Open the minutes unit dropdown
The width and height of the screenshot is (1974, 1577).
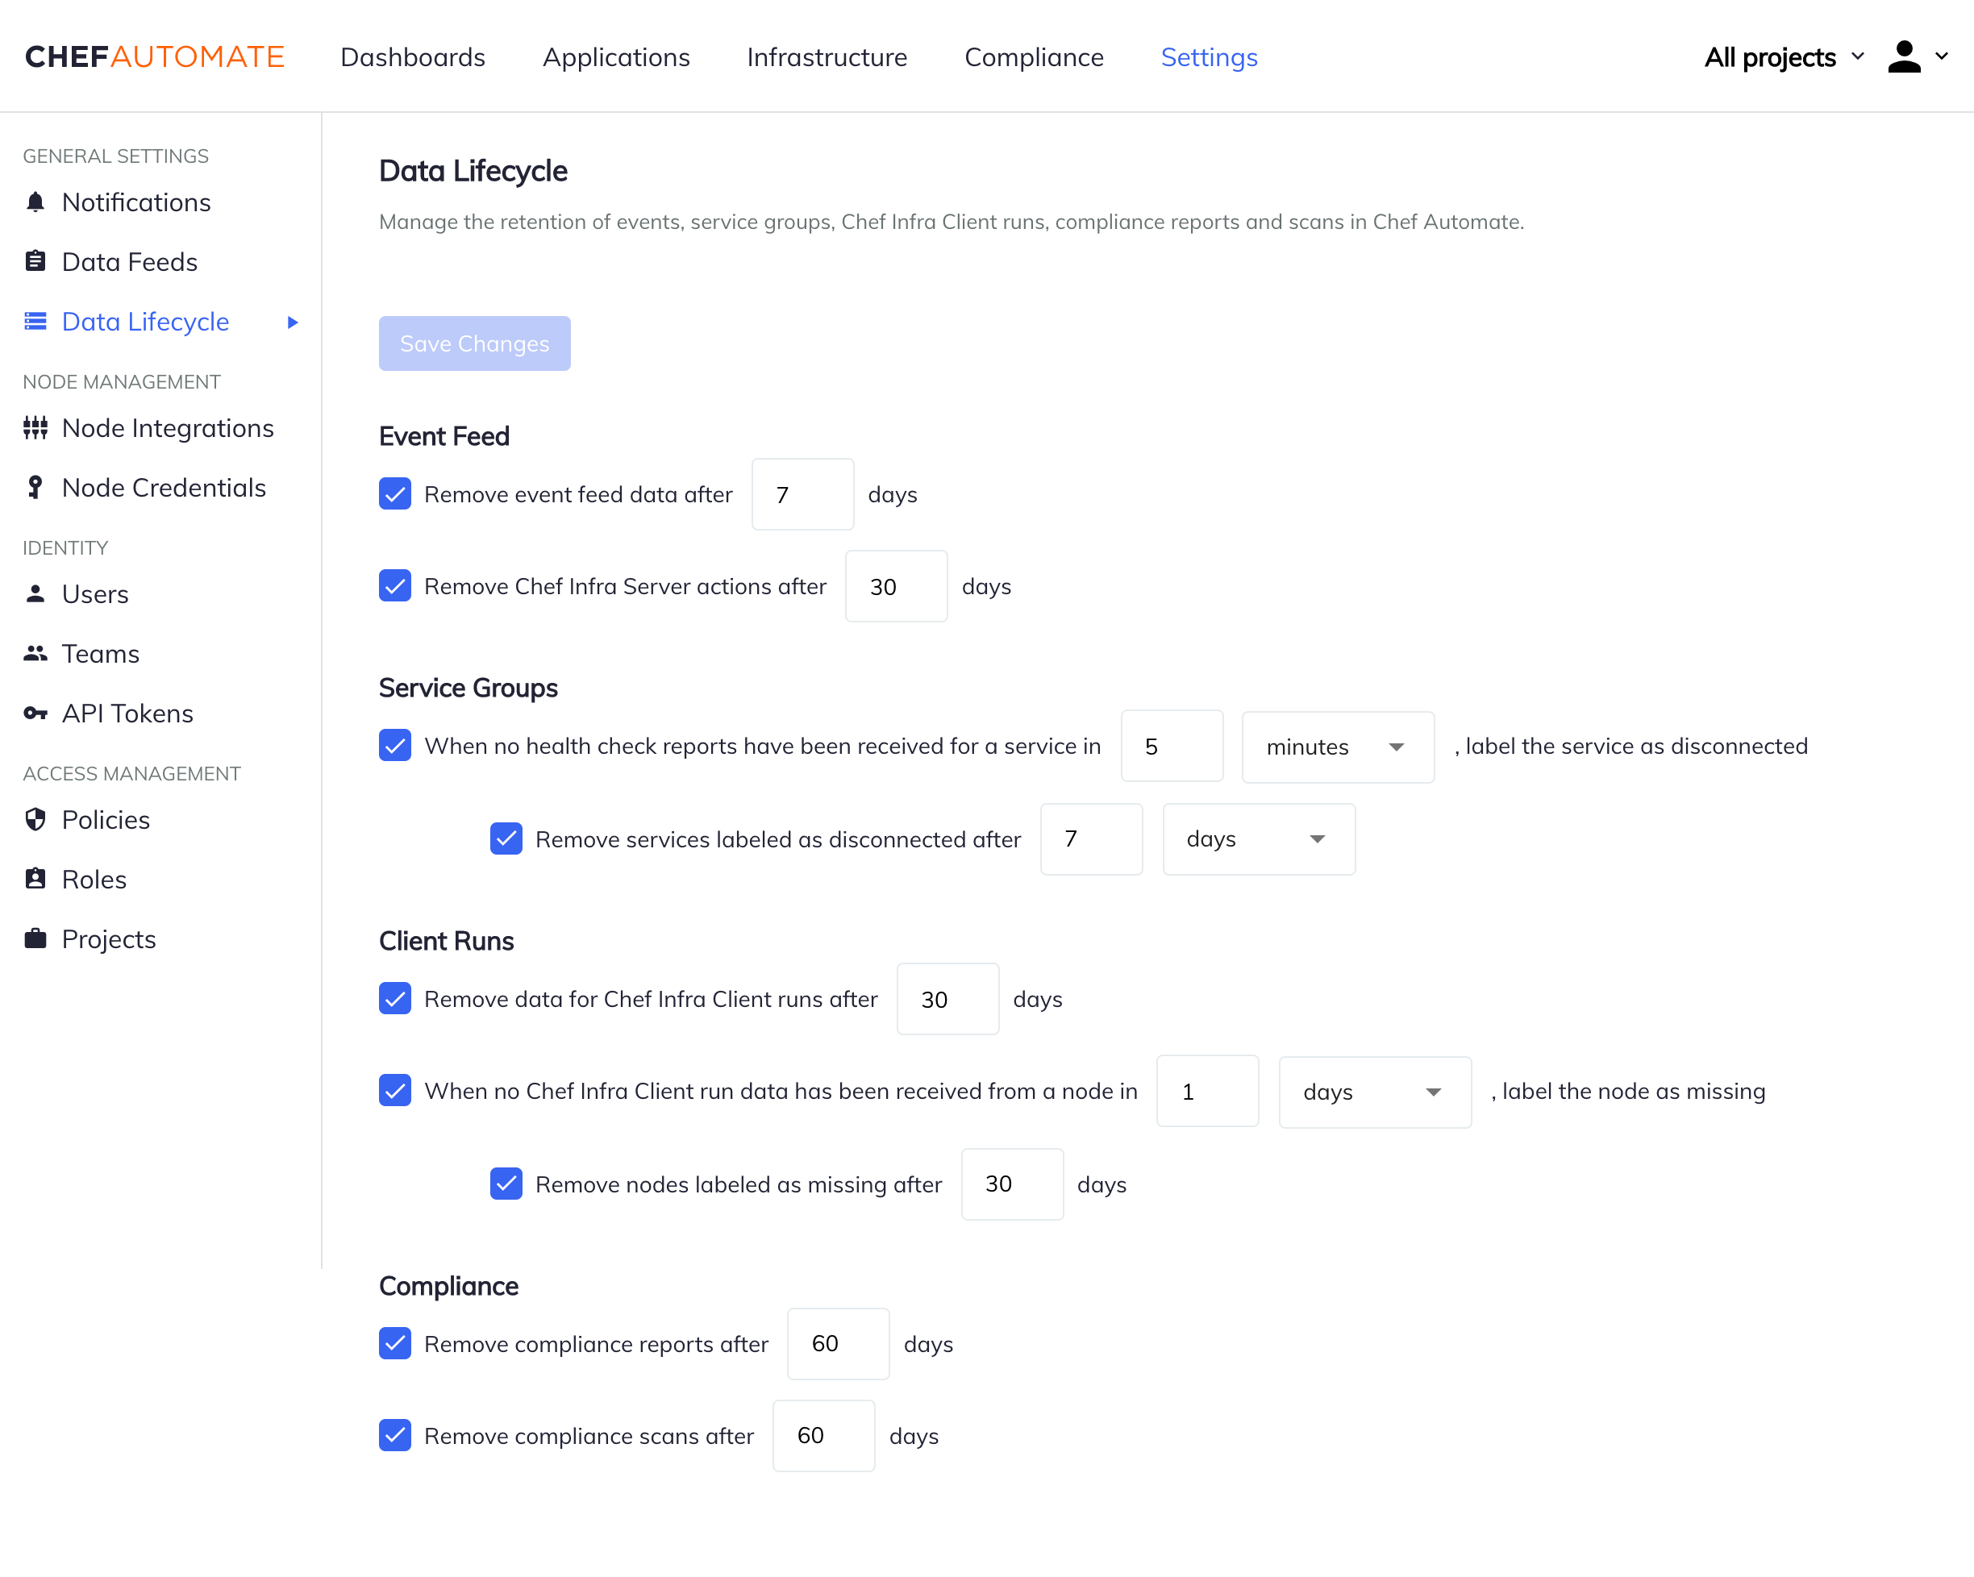coord(1337,747)
